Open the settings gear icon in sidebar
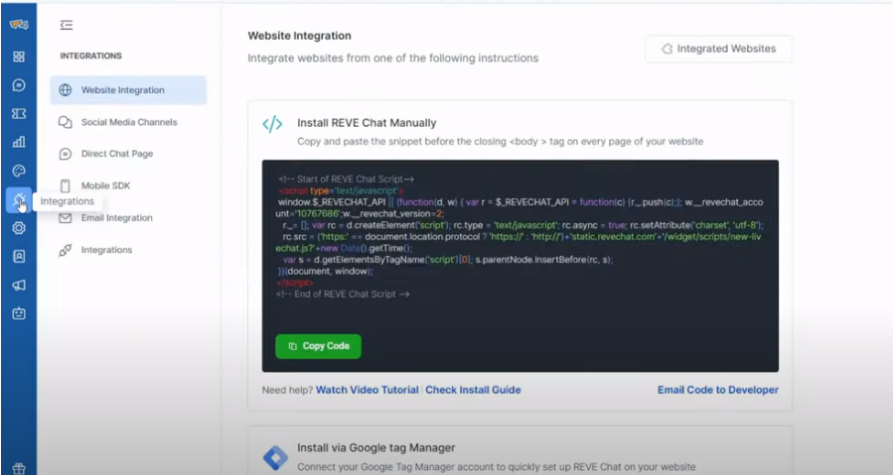Viewport: 893px width, 475px height. 19,228
